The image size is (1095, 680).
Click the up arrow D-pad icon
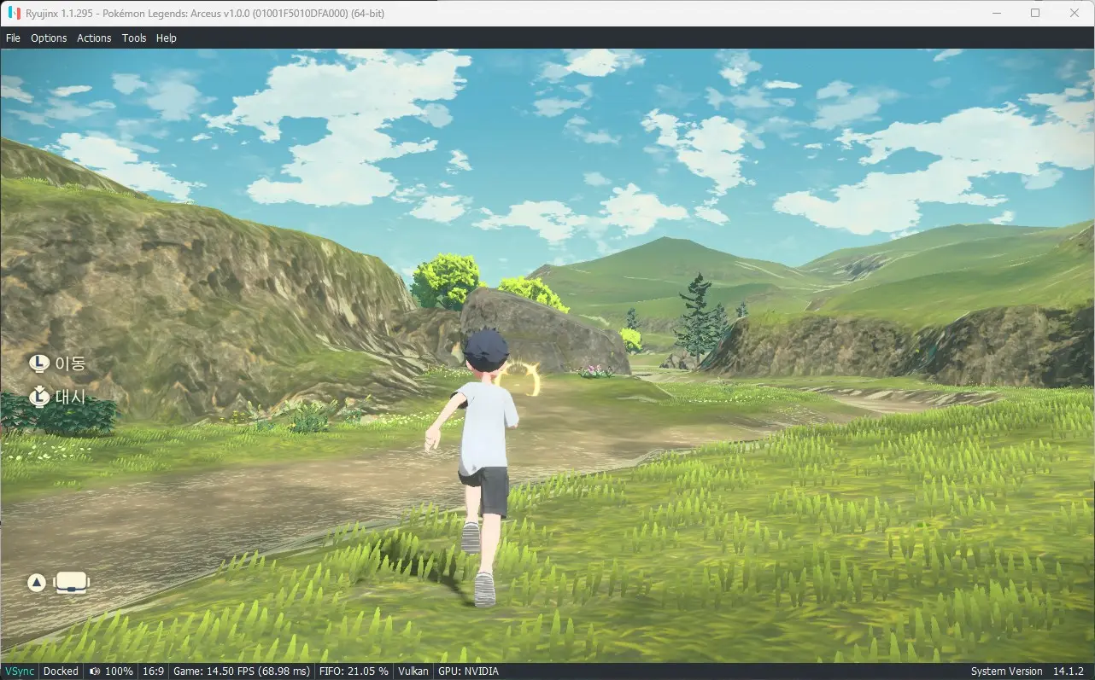point(36,583)
